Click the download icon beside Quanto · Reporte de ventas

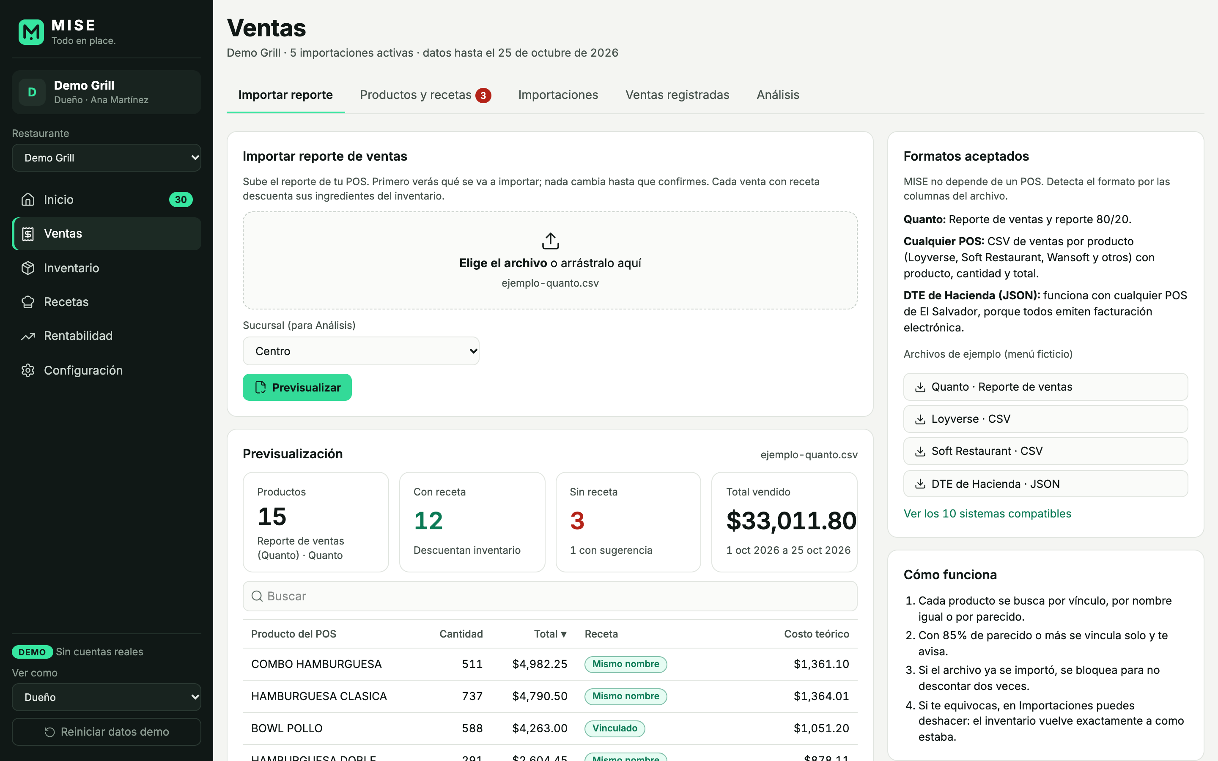click(x=920, y=387)
